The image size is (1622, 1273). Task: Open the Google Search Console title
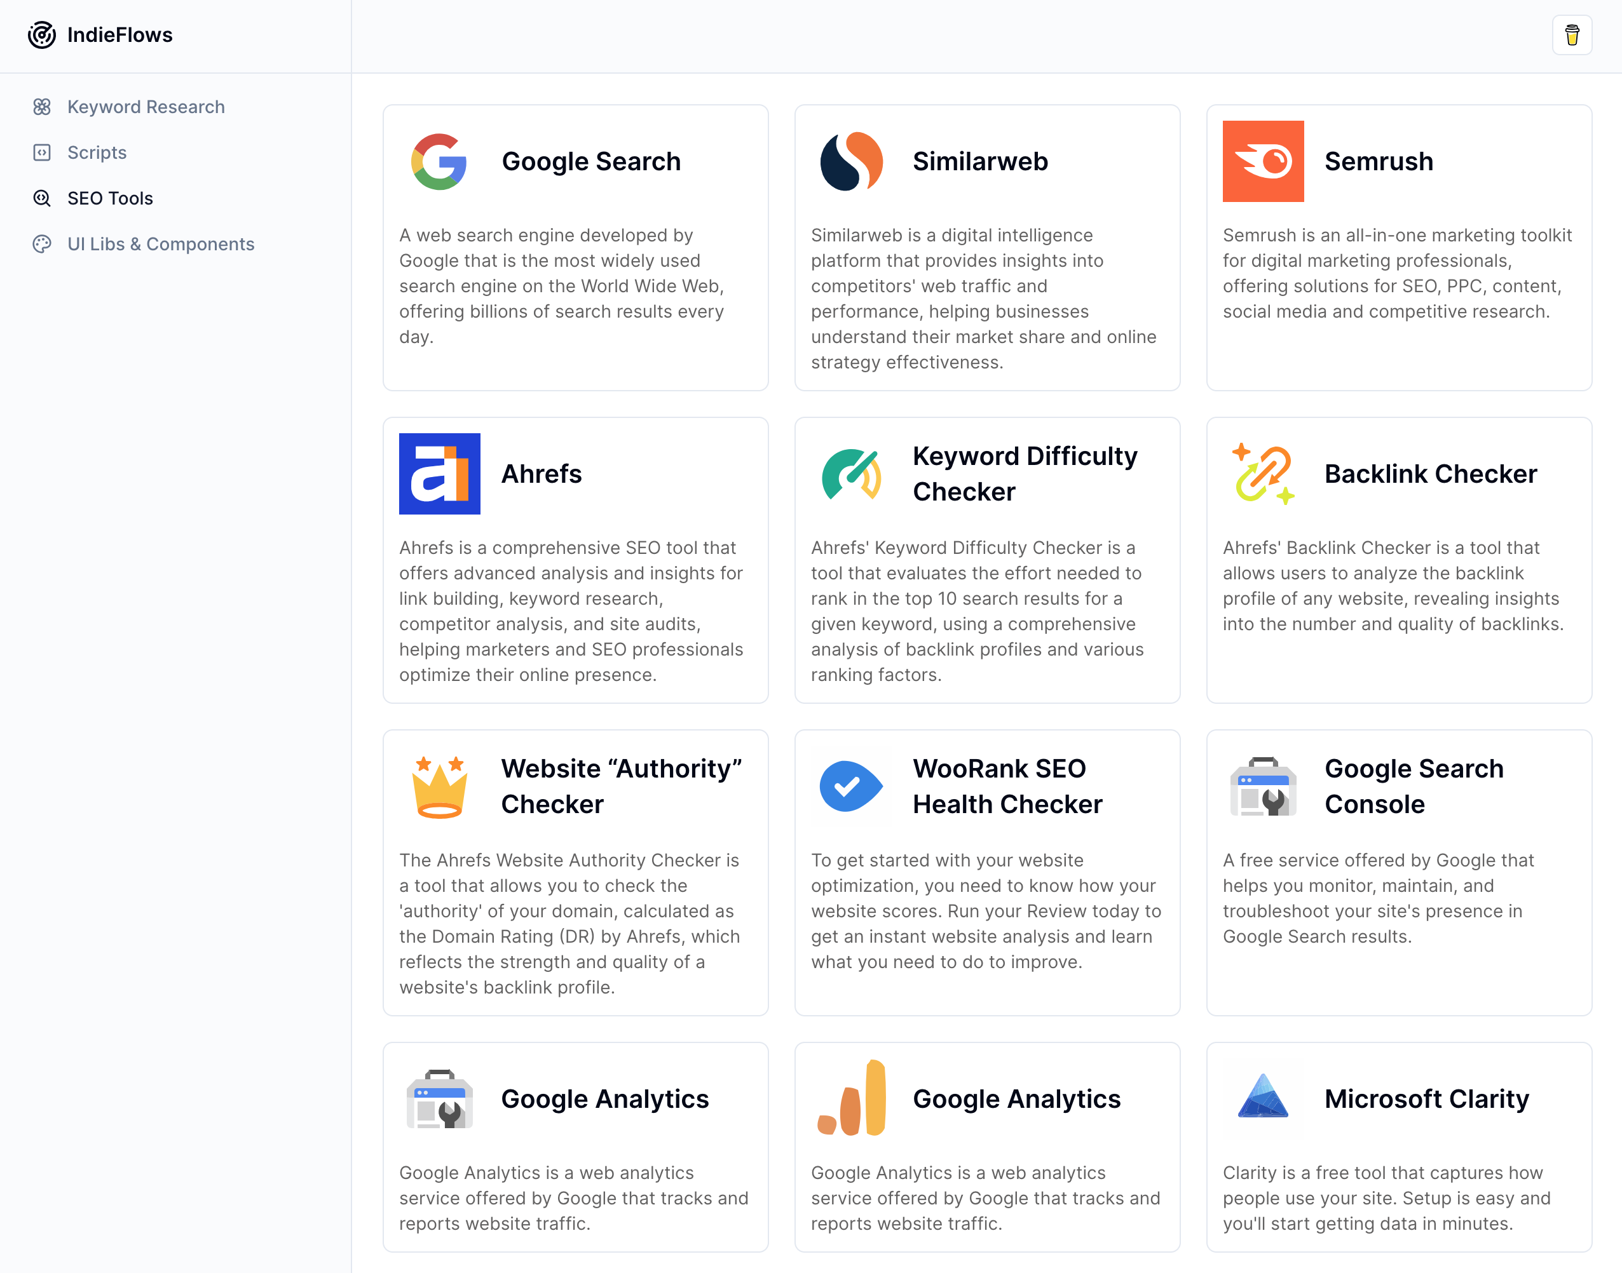(x=1414, y=786)
